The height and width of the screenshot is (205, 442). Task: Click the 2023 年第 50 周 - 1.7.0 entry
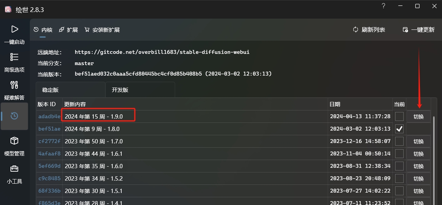94,141
